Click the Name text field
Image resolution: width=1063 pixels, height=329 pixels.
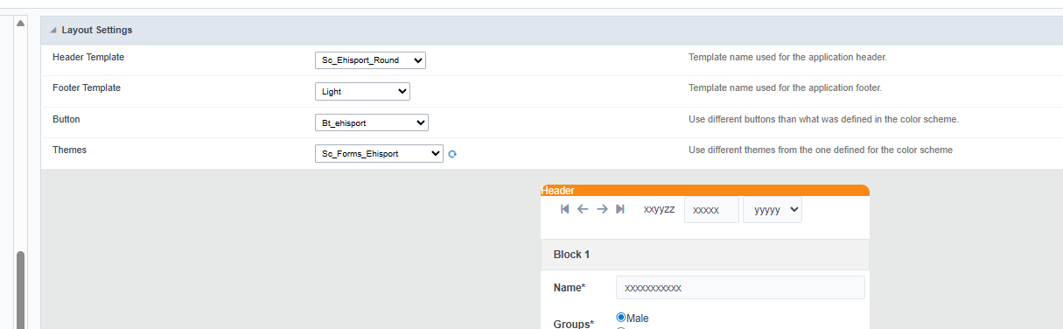click(x=740, y=288)
